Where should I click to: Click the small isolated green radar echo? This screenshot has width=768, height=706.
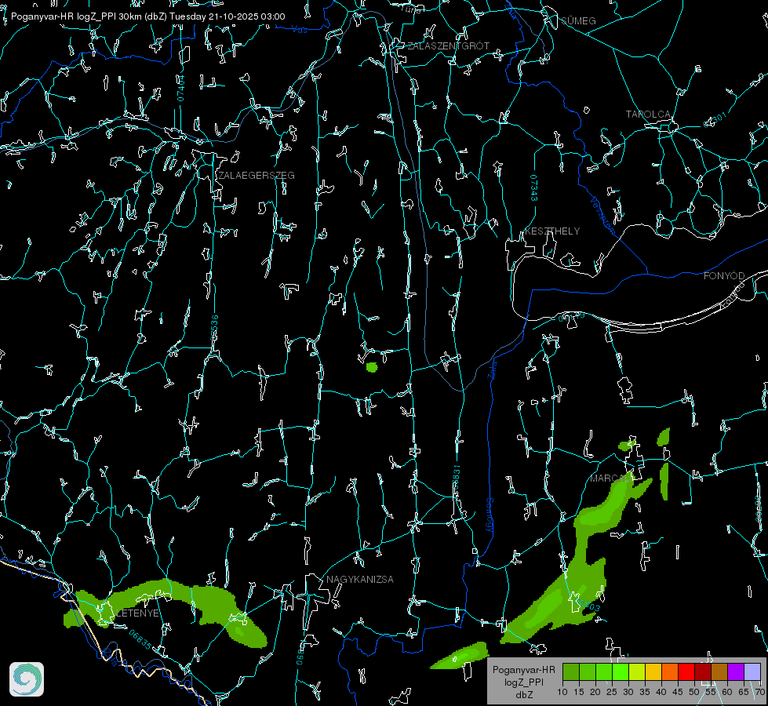[x=372, y=367]
